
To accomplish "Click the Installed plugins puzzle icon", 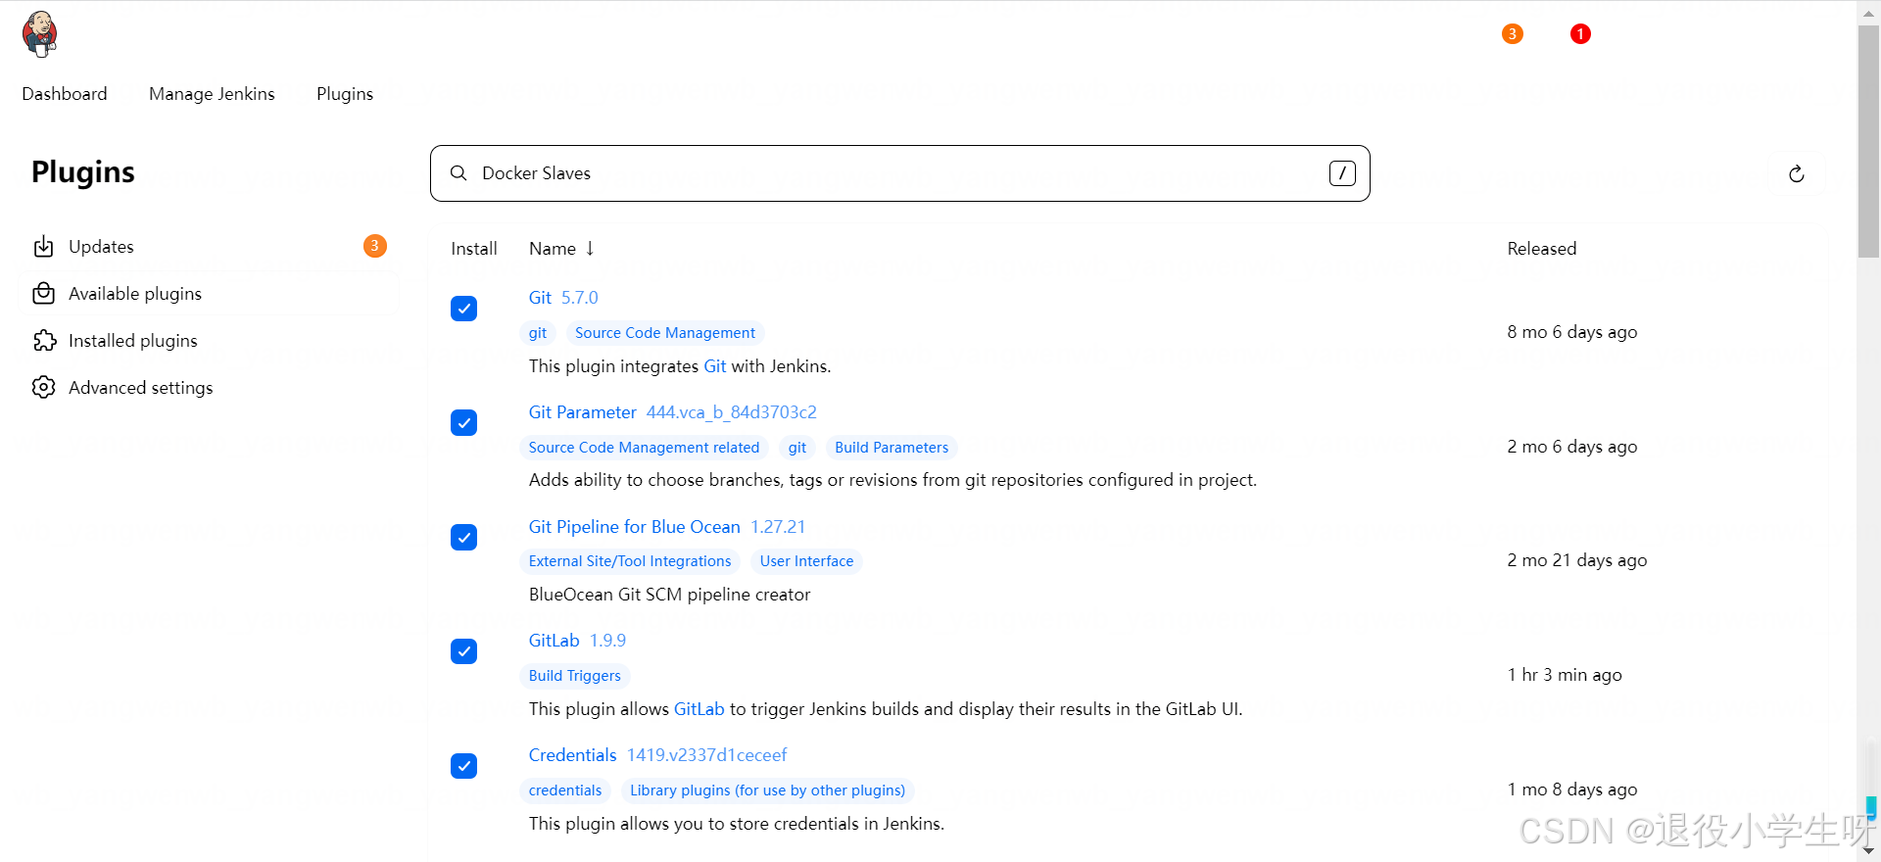I will 44,341.
